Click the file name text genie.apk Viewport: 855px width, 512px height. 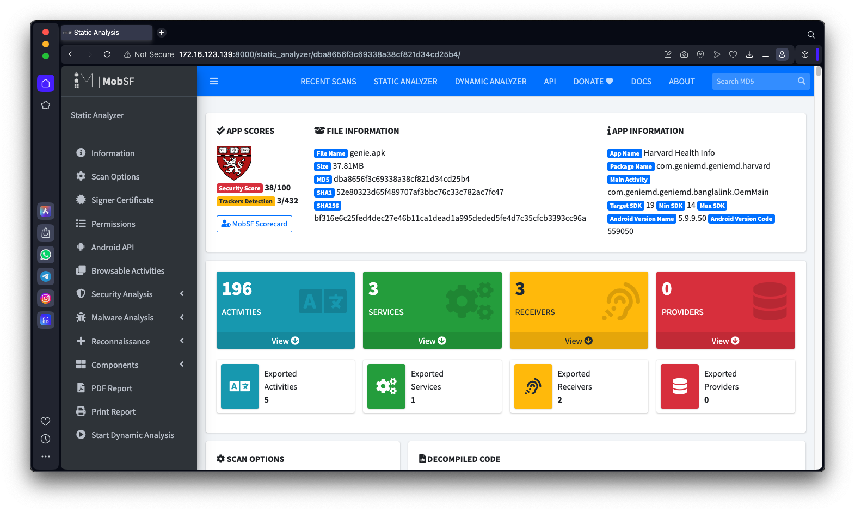[367, 153]
